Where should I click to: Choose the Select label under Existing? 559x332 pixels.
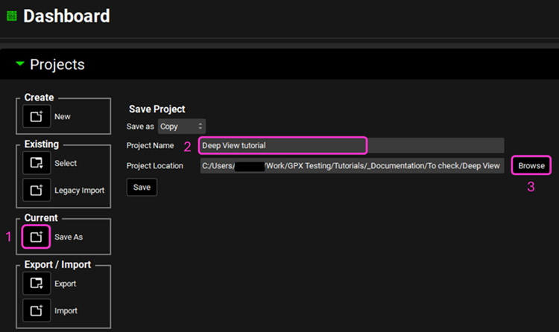66,163
